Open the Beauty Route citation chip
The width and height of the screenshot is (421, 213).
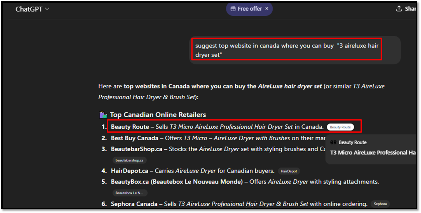pyautogui.click(x=340, y=127)
